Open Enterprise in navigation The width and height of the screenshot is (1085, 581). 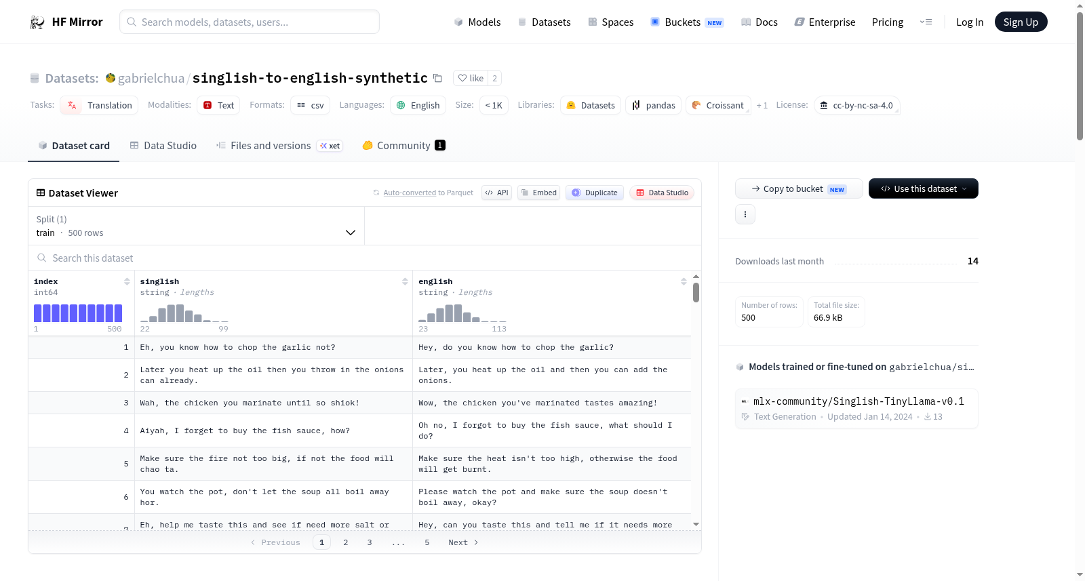[825, 22]
